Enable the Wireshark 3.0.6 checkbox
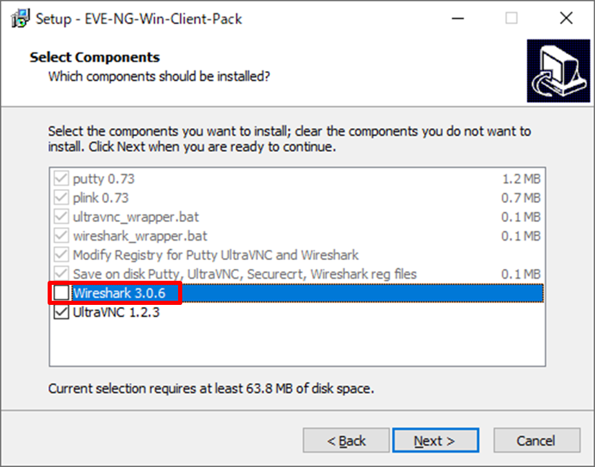Viewport: 595px width, 467px height. tap(62, 293)
